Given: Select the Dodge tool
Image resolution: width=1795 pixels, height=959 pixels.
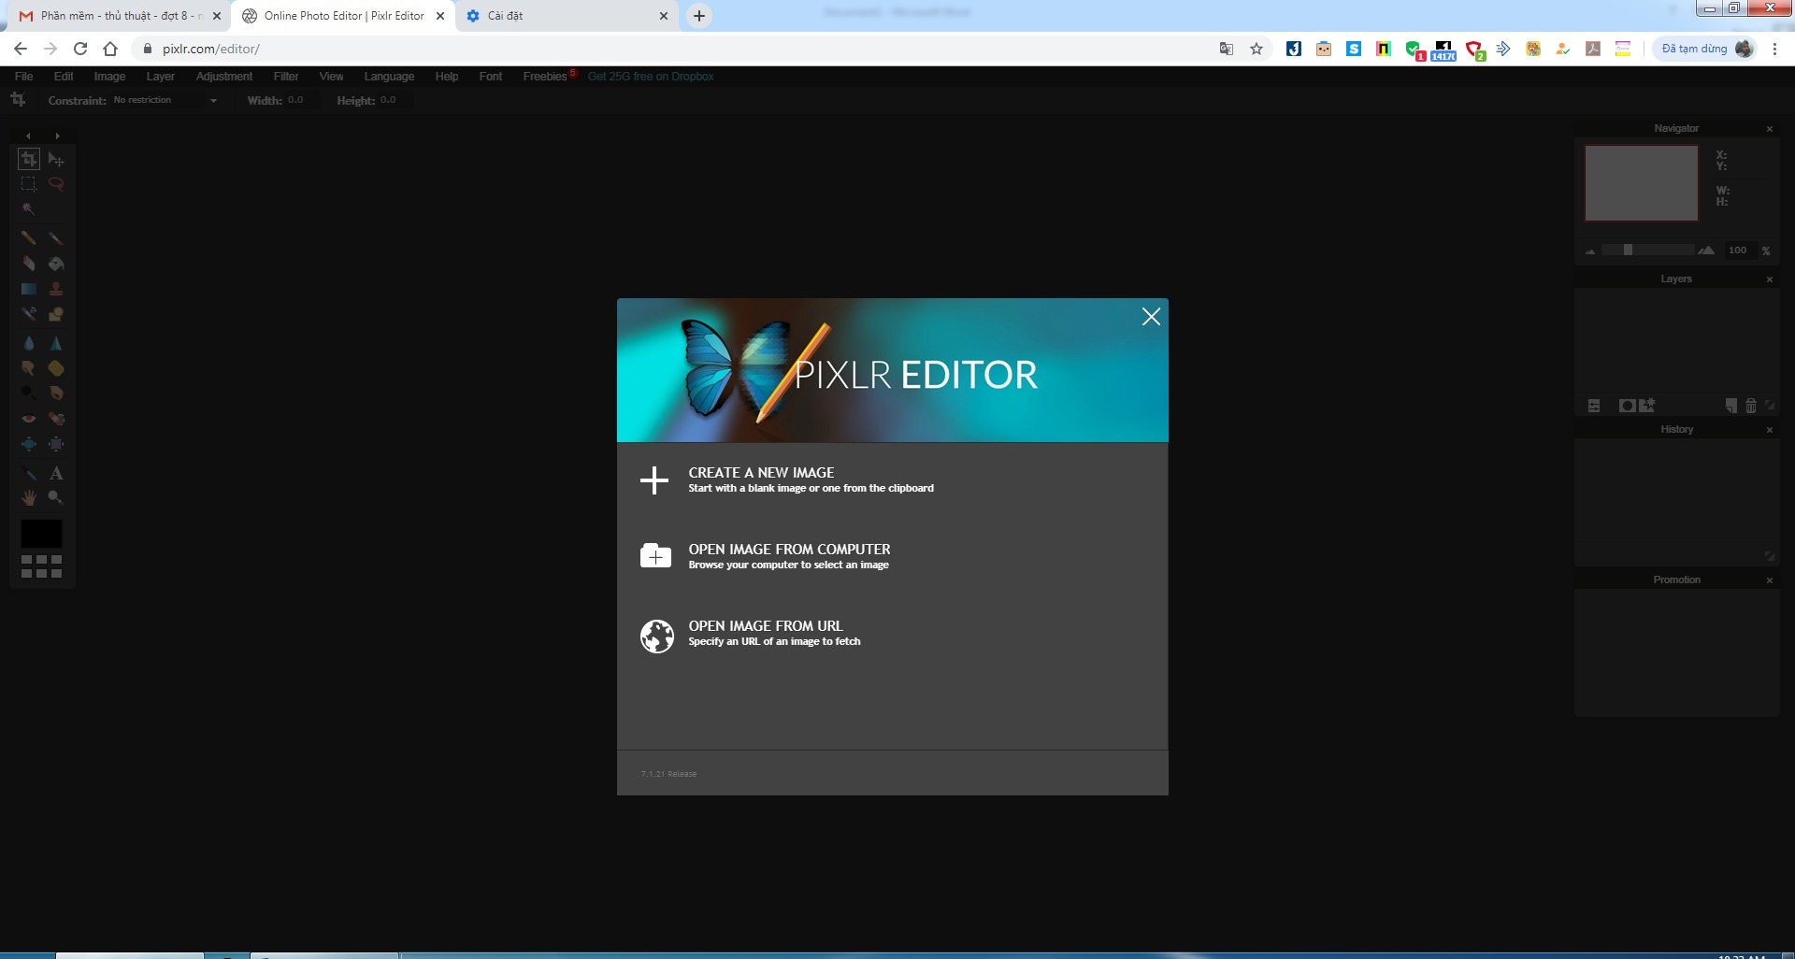Looking at the screenshot, I should 29,394.
